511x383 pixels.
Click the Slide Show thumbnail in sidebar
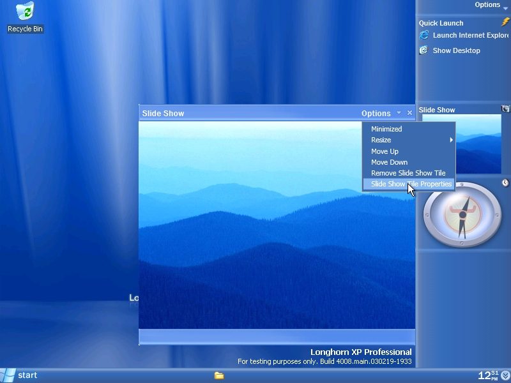tap(461, 143)
